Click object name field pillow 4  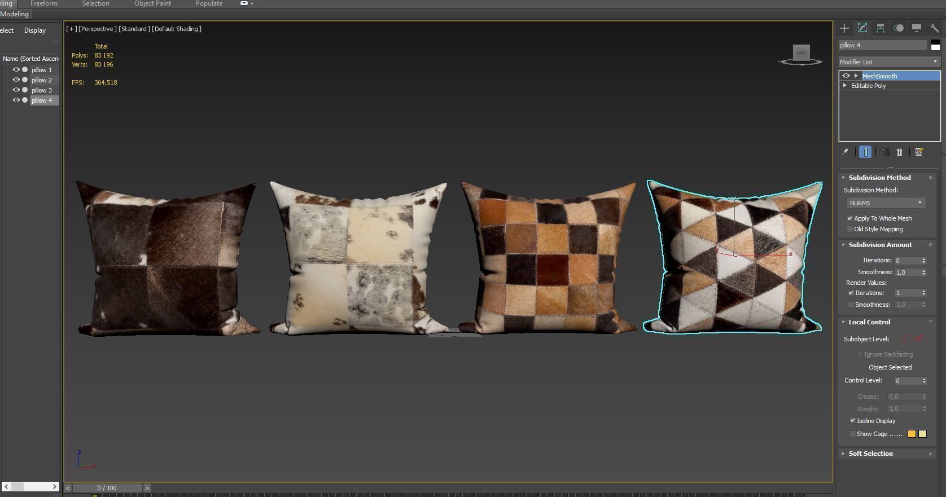(x=883, y=45)
